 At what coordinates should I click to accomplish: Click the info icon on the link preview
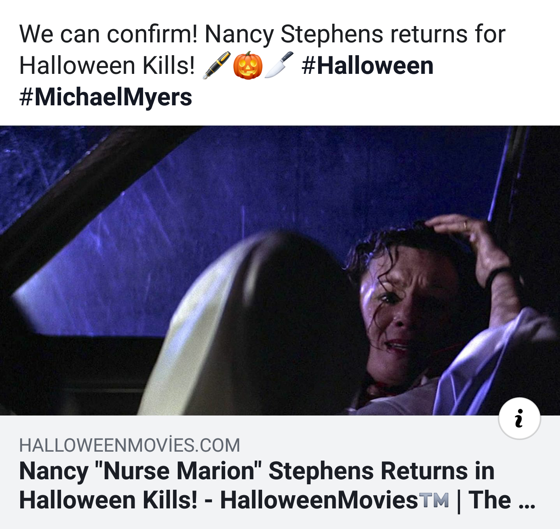click(x=519, y=419)
